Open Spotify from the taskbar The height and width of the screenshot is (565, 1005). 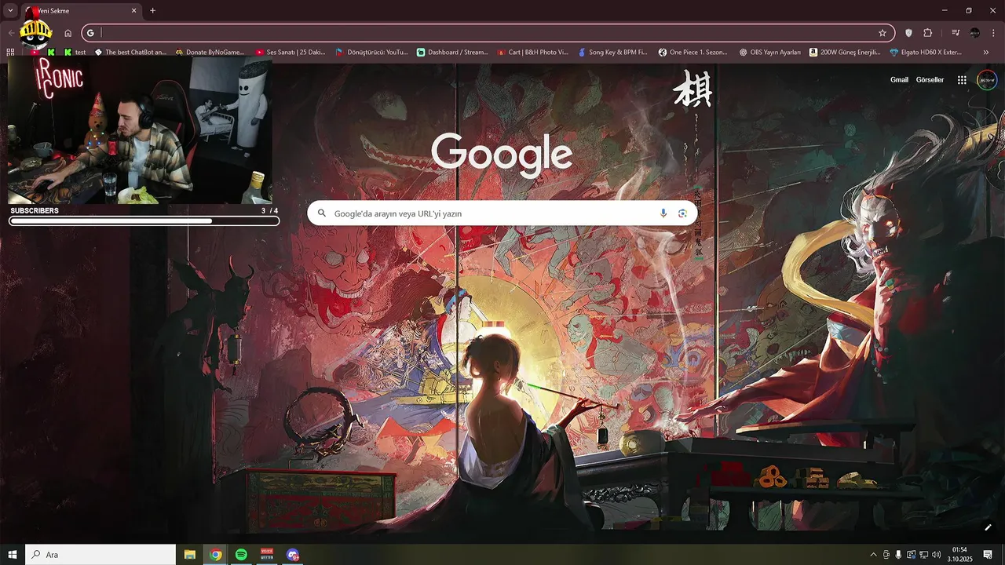coord(241,555)
